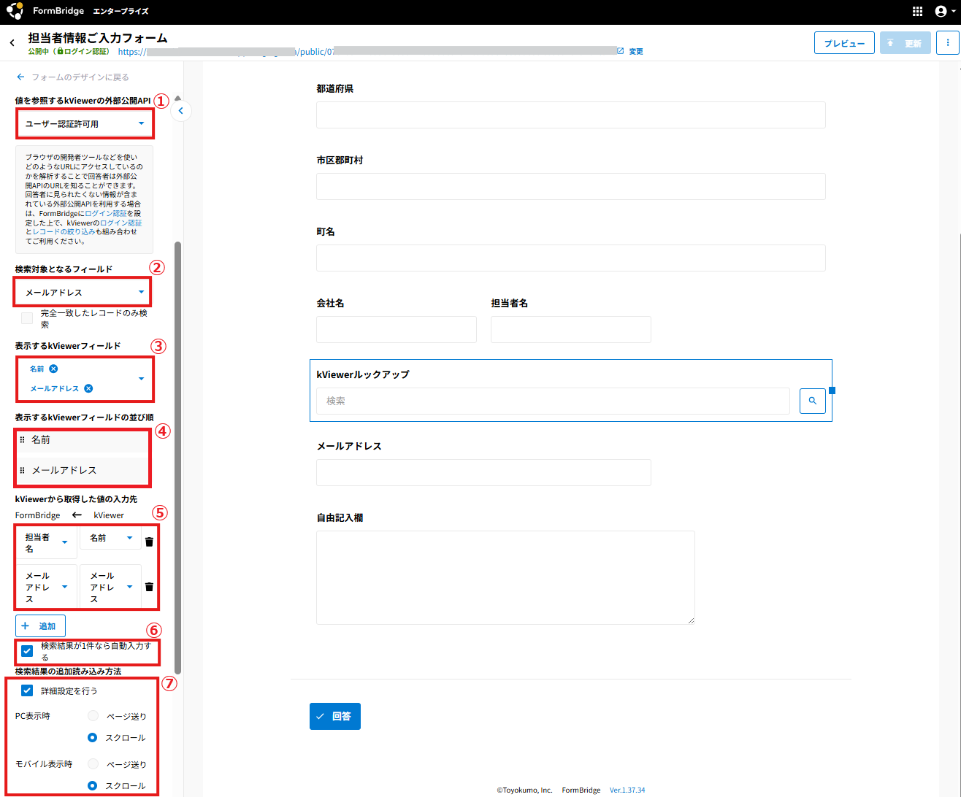Screen dimensions: 961x797
Task: Click the kViewer lookup search magnifier icon
Action: [x=812, y=401]
